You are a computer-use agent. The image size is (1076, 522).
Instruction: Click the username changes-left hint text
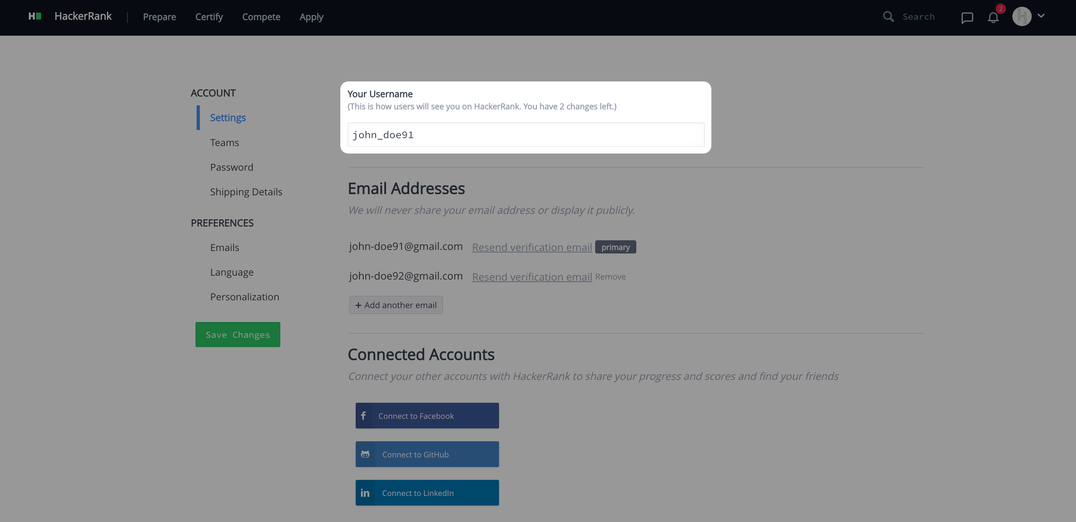[482, 106]
